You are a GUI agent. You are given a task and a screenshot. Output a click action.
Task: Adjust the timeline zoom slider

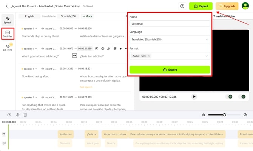(x=224, y=115)
